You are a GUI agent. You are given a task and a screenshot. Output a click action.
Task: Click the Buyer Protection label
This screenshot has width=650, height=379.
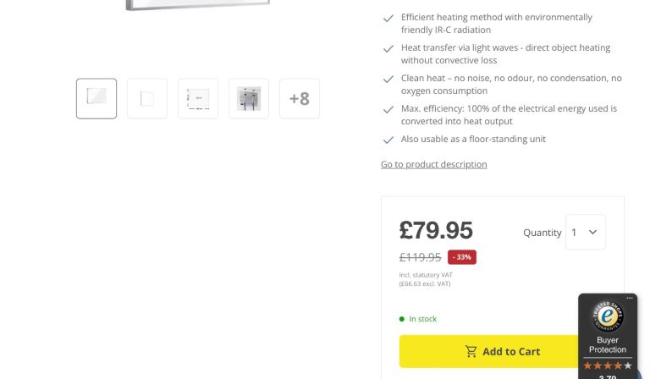pos(608,344)
